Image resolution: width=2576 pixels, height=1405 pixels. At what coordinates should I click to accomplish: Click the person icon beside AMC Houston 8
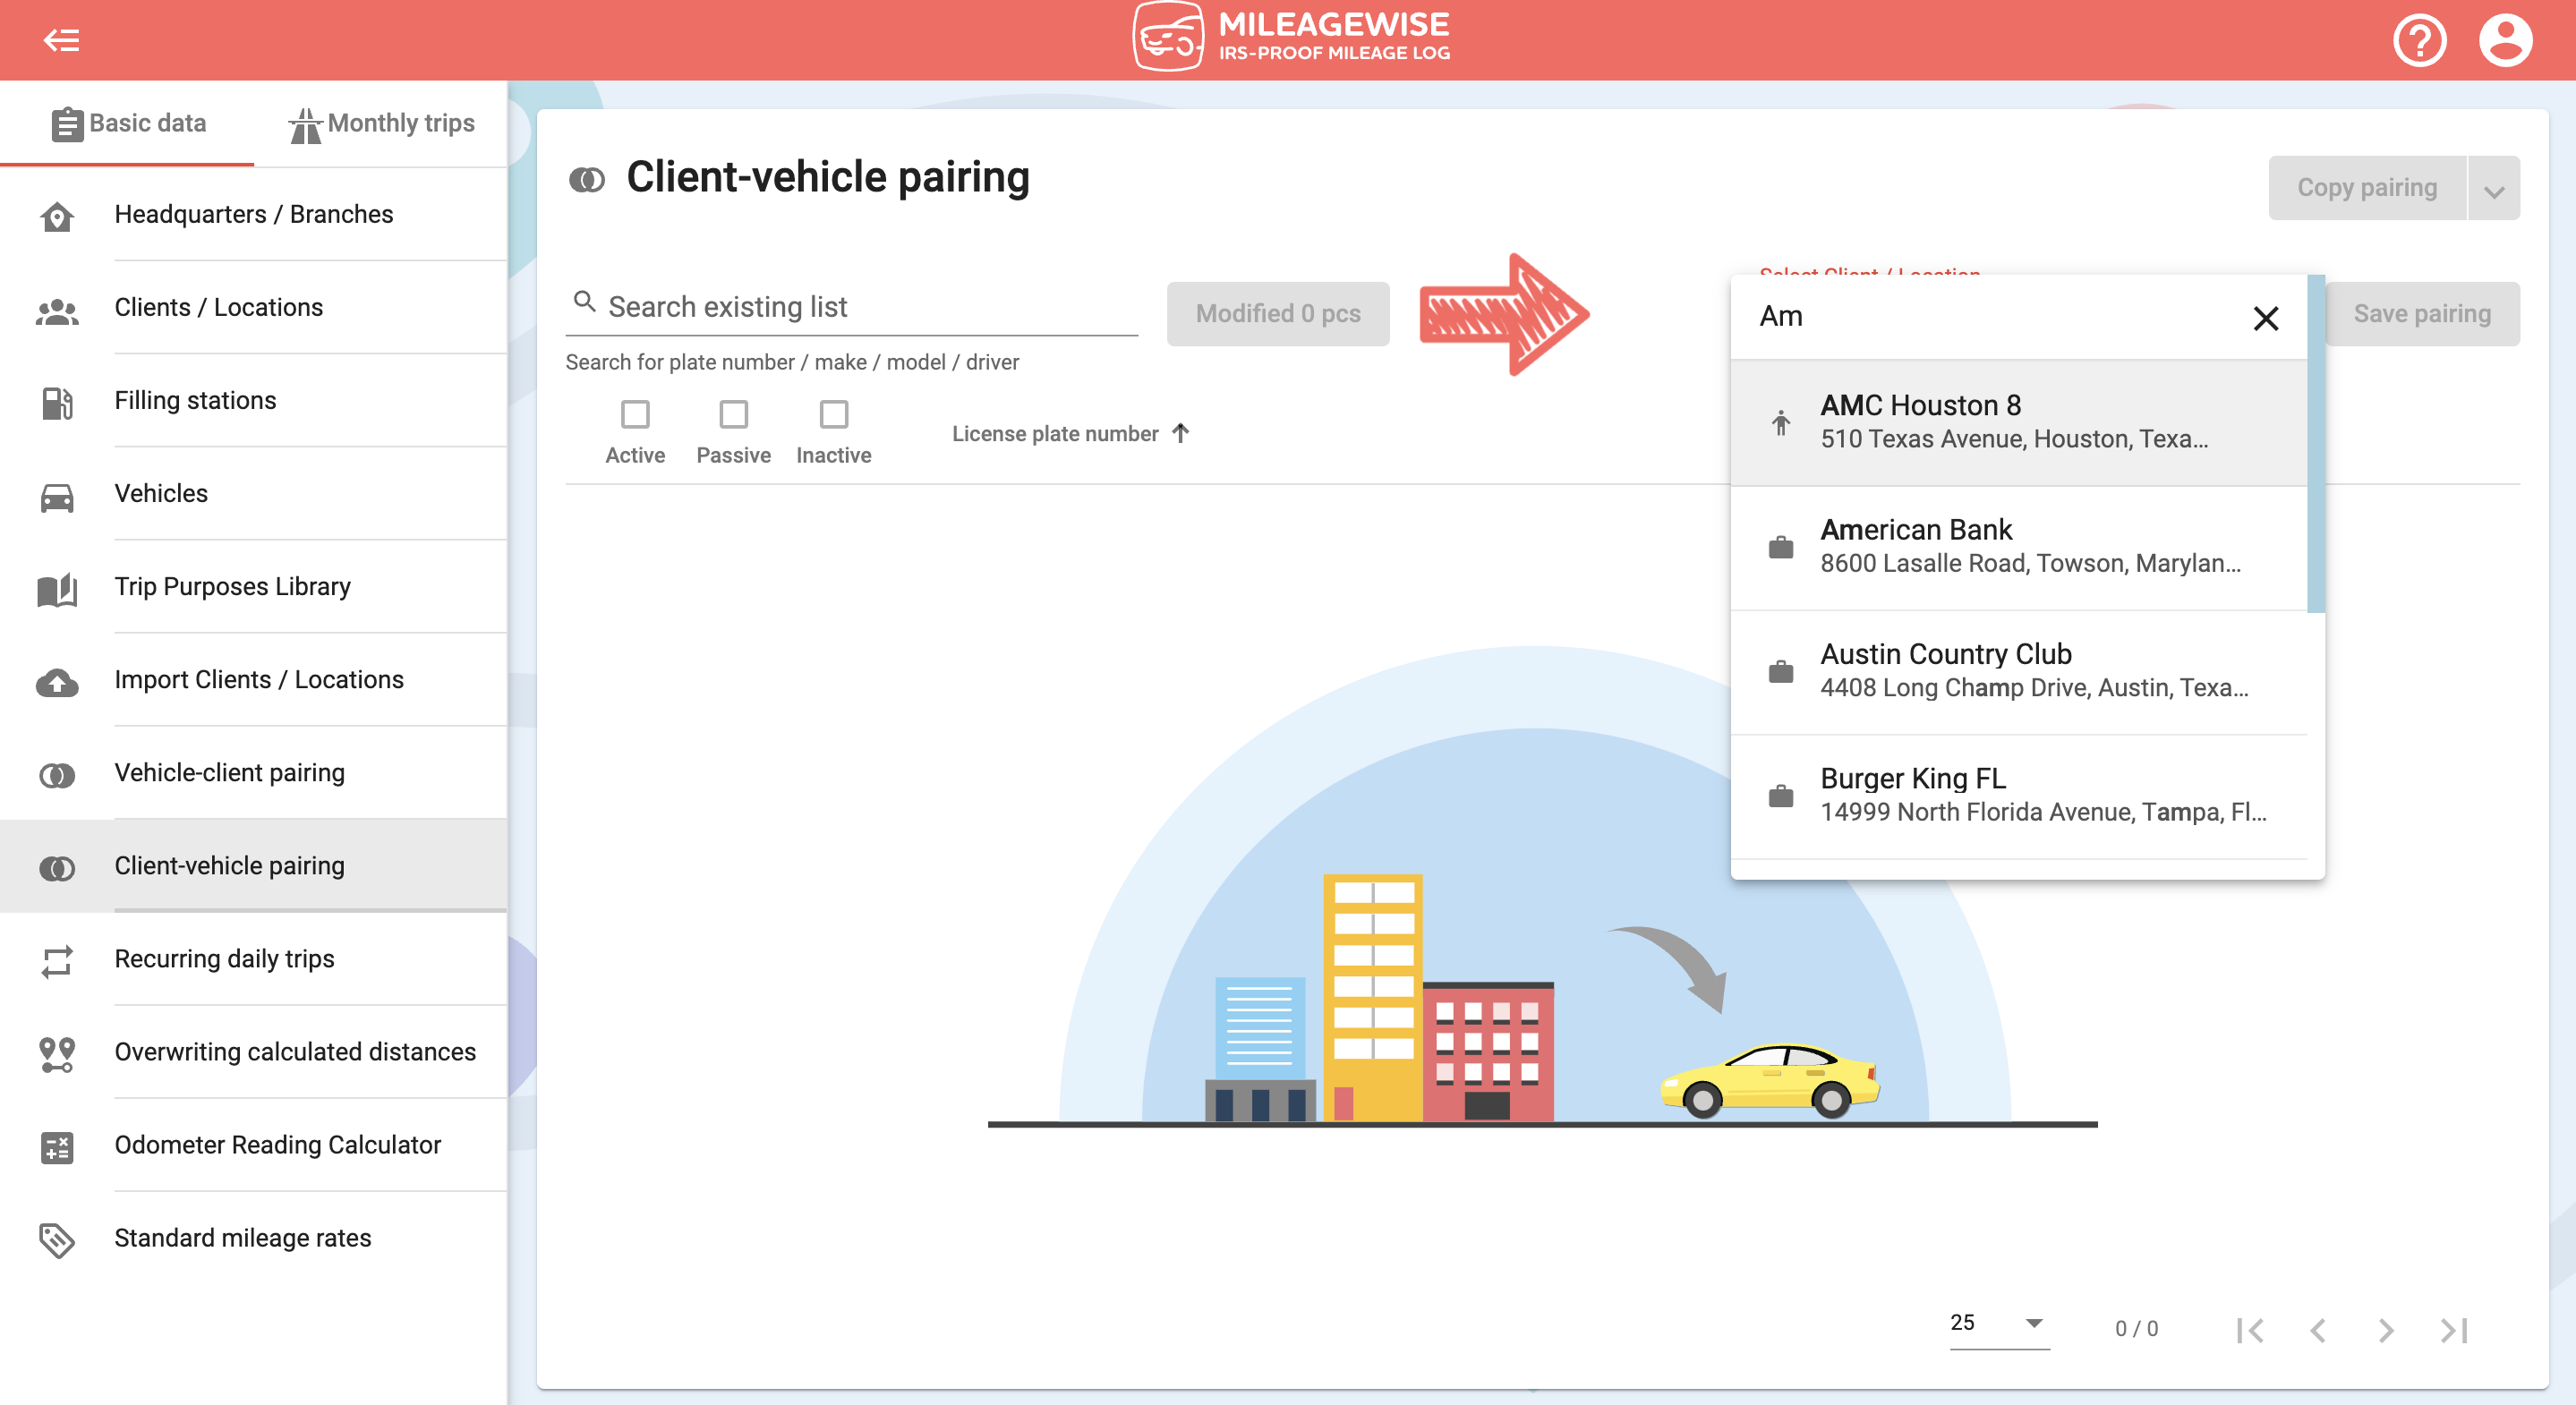[1780, 422]
